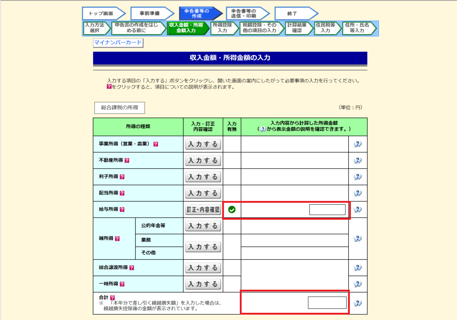Click the total amount input field

[x=327, y=303]
